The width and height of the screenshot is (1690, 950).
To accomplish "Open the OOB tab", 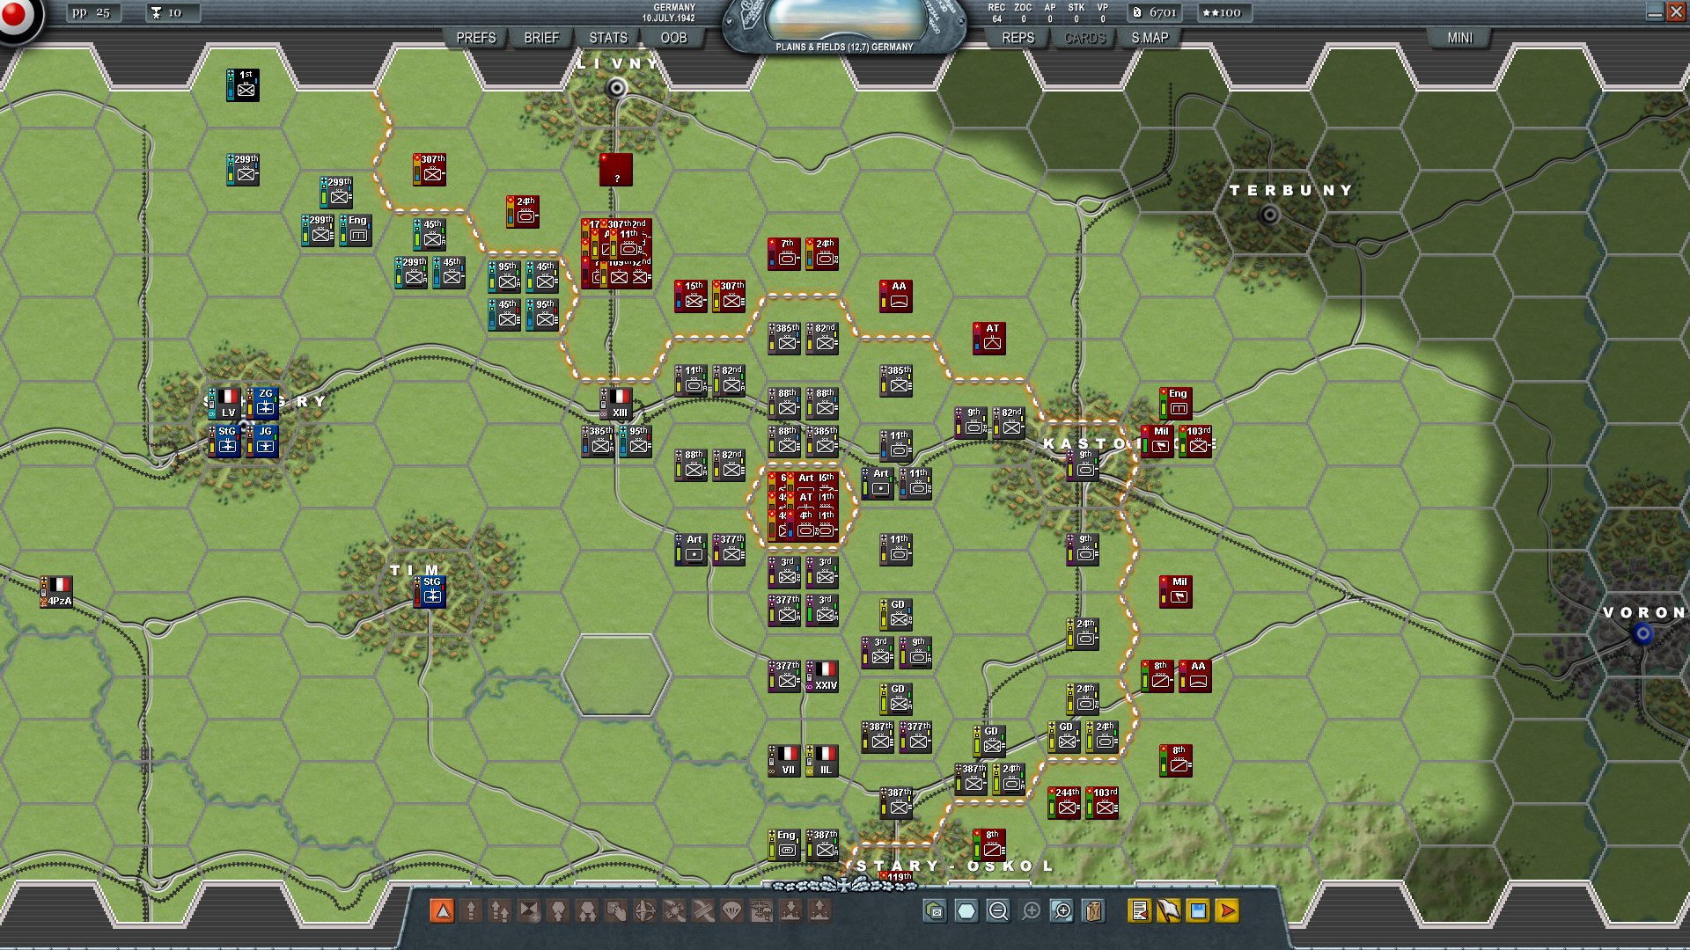I will (673, 38).
